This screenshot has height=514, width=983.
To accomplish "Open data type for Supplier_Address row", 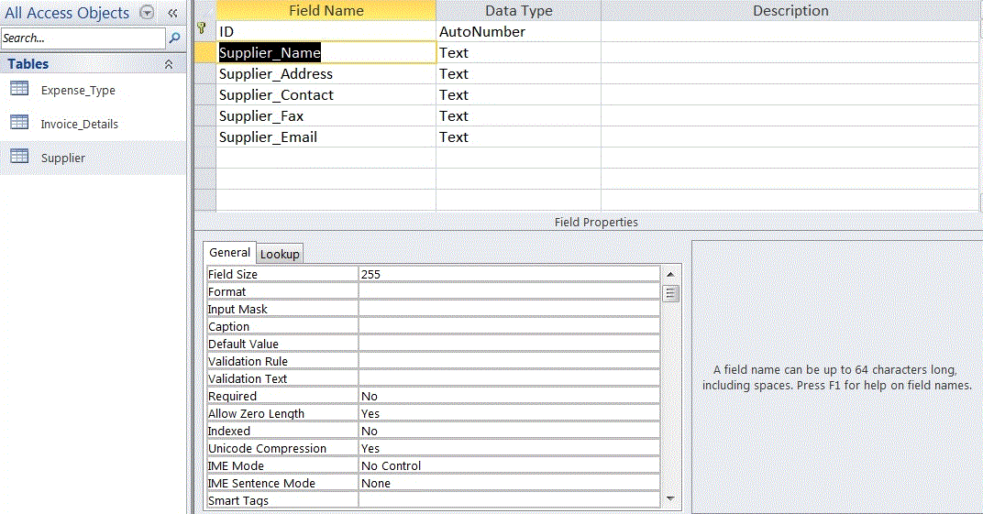I will (x=518, y=74).
